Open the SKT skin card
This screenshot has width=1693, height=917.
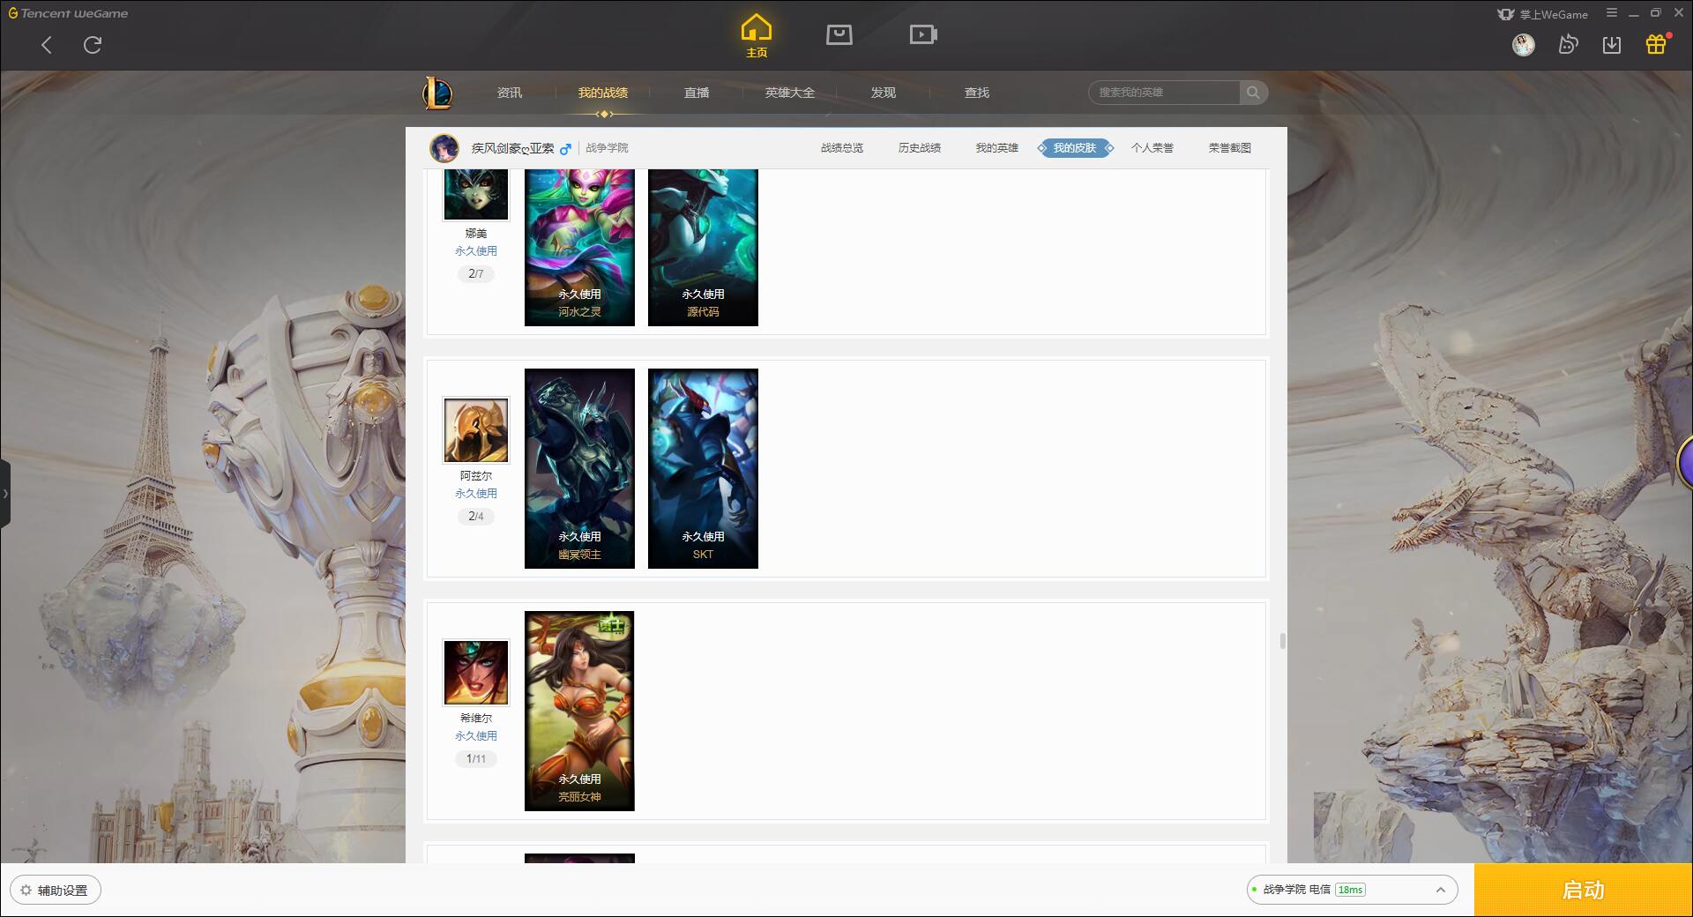click(703, 468)
